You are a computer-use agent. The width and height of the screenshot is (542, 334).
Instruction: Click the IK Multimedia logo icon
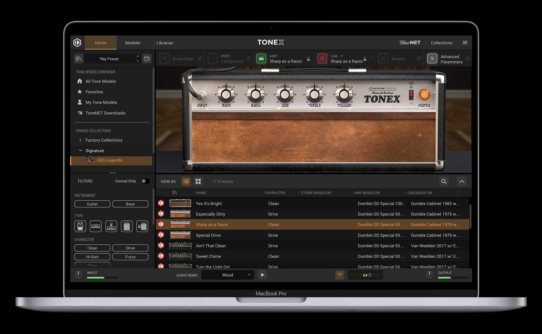point(77,42)
